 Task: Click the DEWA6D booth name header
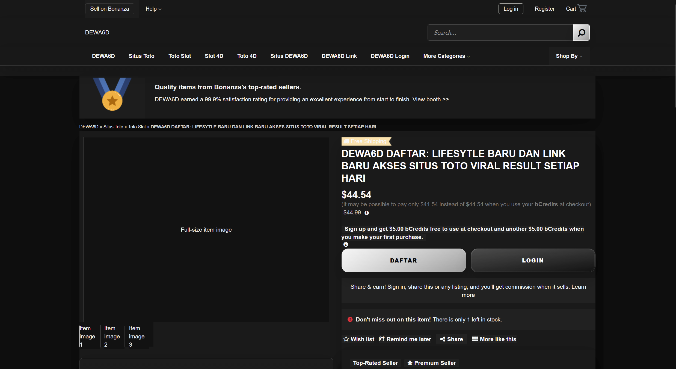click(x=97, y=33)
